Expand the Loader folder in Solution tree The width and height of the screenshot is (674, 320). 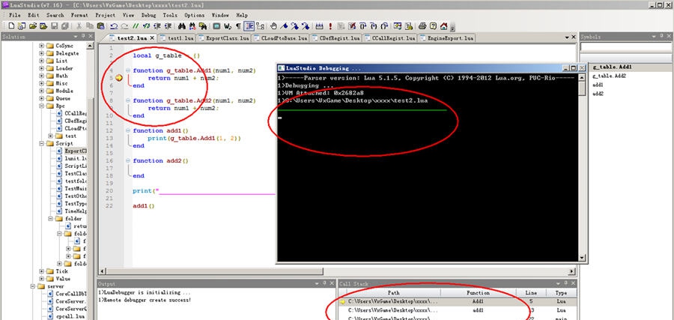click(41, 68)
